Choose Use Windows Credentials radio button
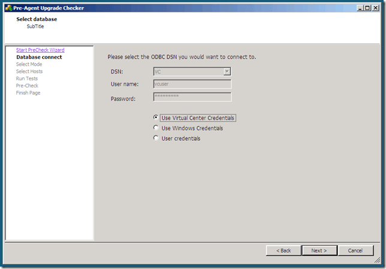The width and height of the screenshot is (386, 269). [156, 128]
